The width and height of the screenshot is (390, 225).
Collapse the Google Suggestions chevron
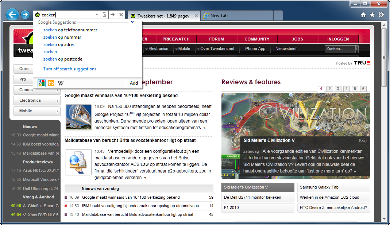132,22
